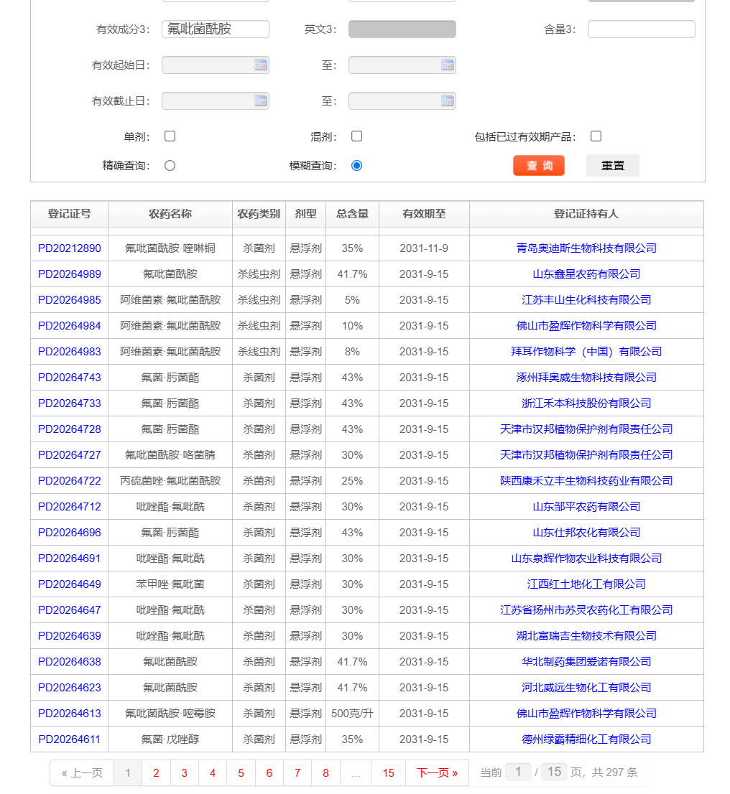The width and height of the screenshot is (730, 794).
Task: Click the 有效期至 column header
Action: 424,214
